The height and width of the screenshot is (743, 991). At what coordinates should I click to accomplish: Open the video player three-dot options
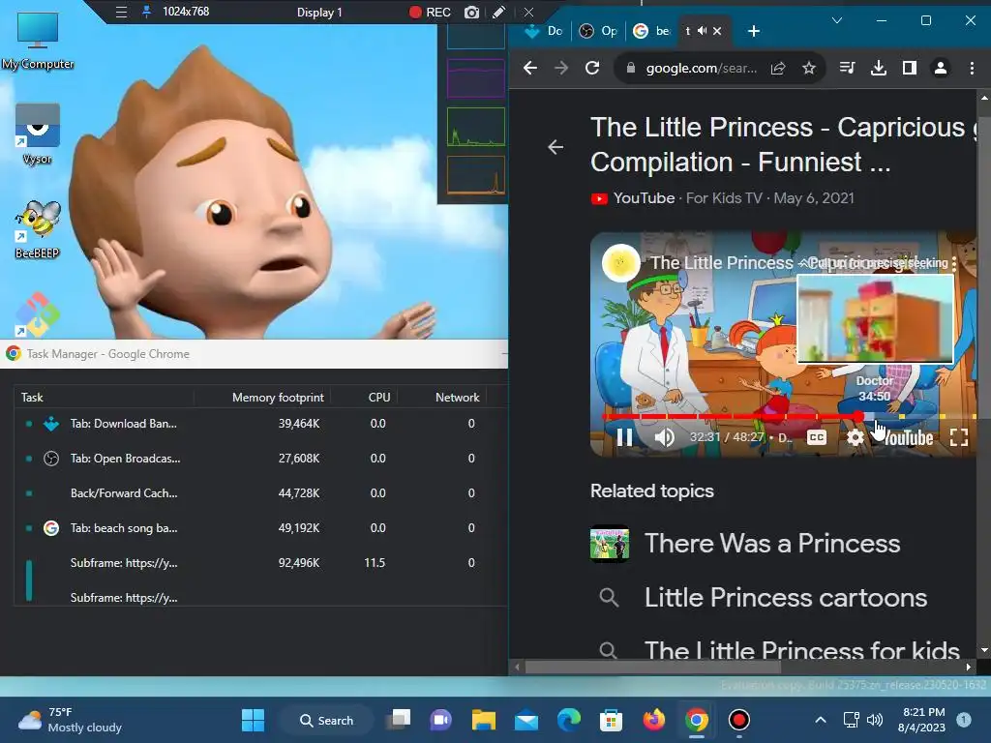[x=953, y=263]
